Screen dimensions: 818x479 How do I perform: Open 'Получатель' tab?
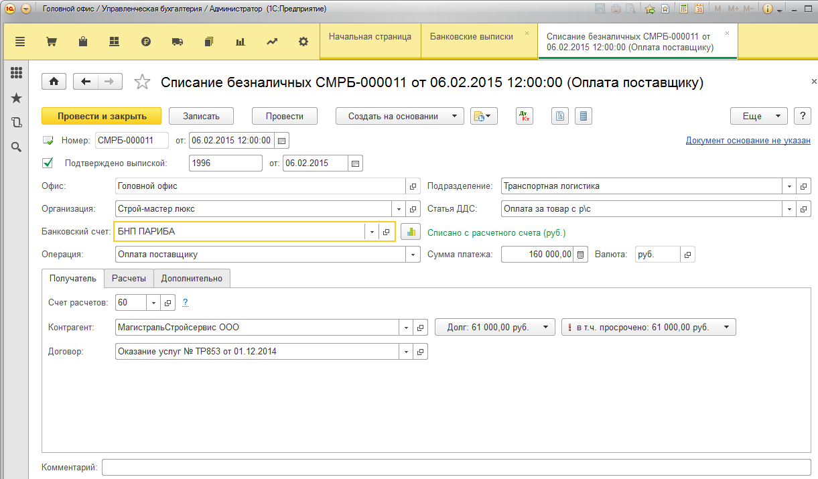point(73,278)
